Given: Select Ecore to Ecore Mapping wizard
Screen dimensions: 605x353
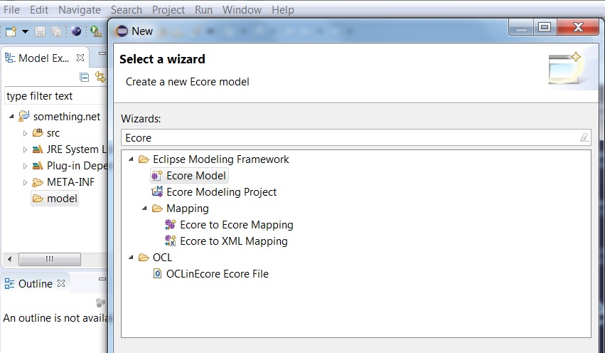Looking at the screenshot, I should [x=237, y=225].
